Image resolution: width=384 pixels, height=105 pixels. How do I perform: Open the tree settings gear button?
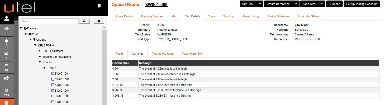[99, 21]
